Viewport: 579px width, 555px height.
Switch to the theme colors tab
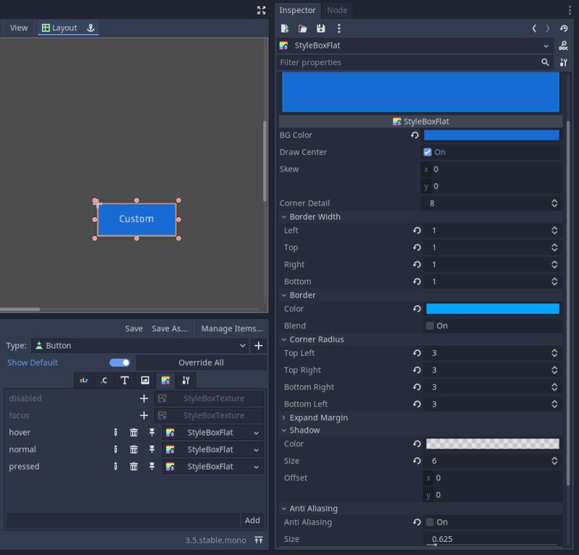point(84,380)
